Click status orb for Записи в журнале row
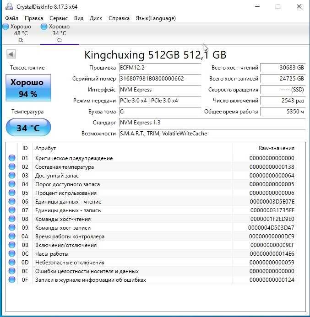The width and height of the screenshot is (310, 317). pyautogui.click(x=12, y=279)
